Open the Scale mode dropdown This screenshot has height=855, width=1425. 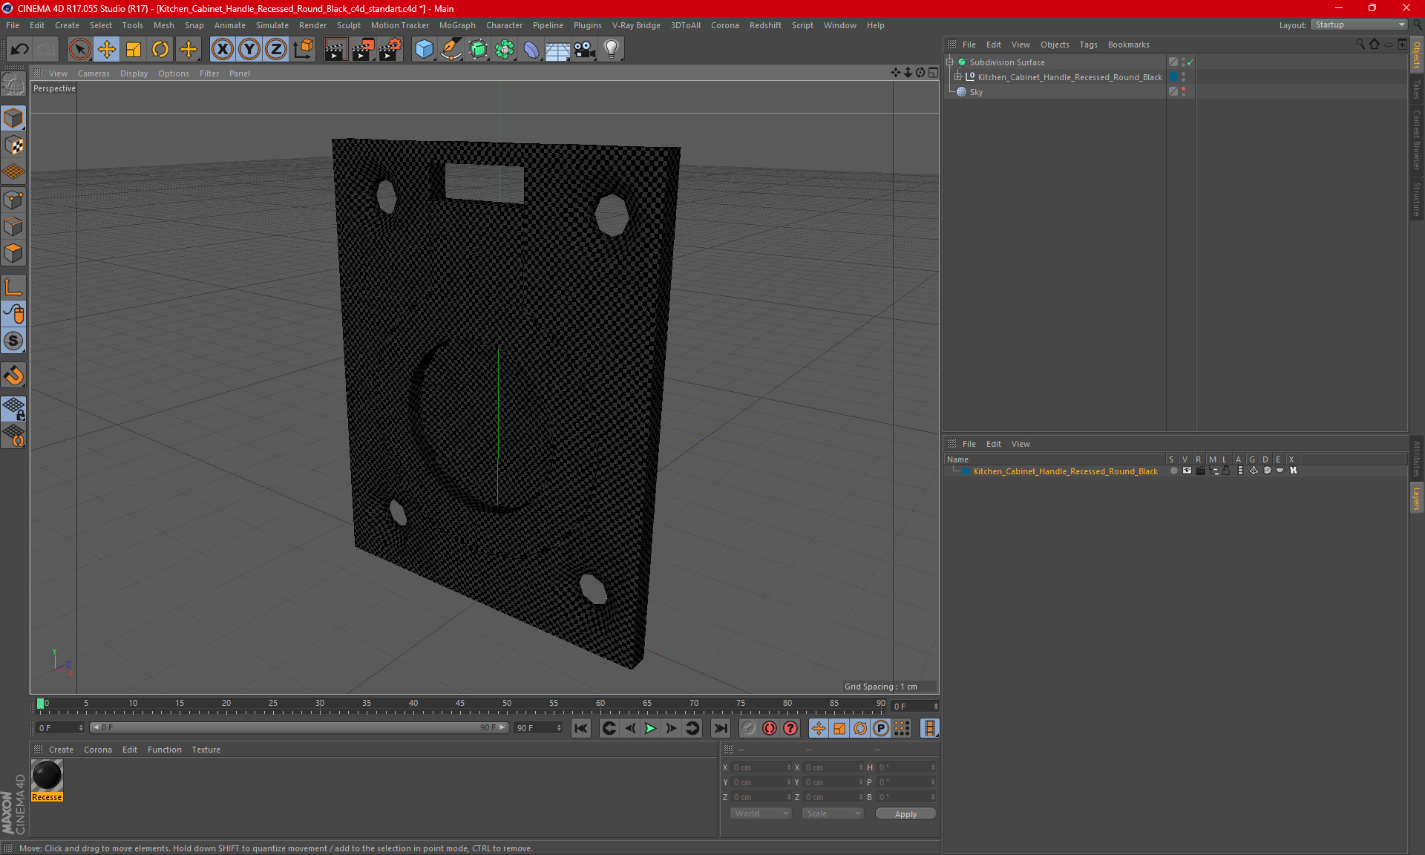[833, 813]
